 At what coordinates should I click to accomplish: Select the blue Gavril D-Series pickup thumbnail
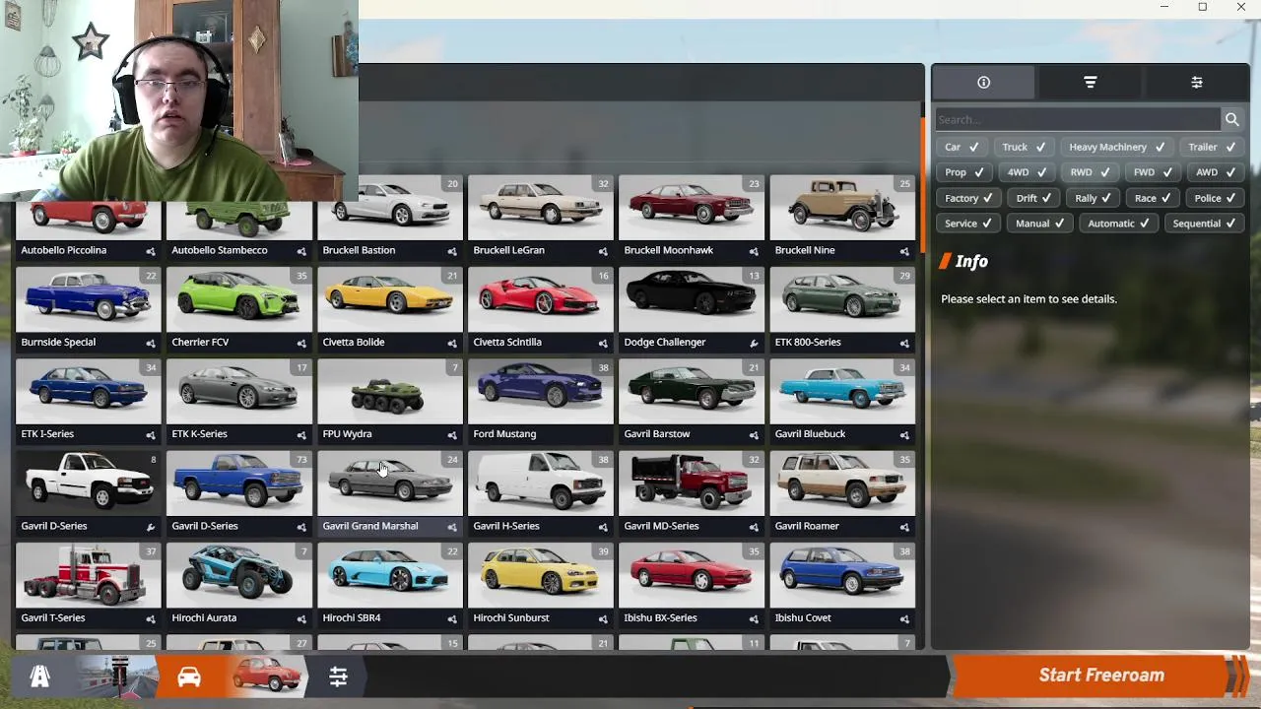(238, 484)
